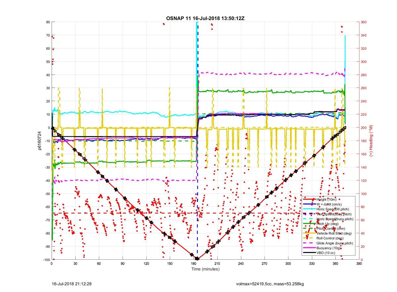
Task: Click the 'volmax=52419.5cc, mass=53.258kg' footer text
Action: coord(270,284)
